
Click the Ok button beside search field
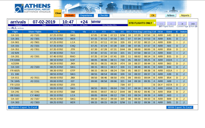(x=153, y=15)
